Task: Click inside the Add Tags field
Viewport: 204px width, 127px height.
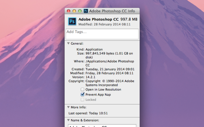Action: click(102, 34)
